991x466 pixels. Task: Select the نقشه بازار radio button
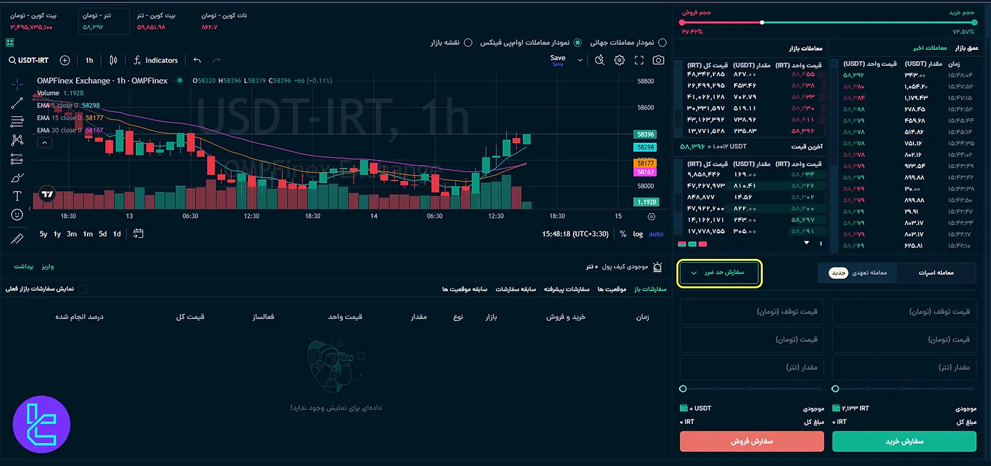point(469,42)
